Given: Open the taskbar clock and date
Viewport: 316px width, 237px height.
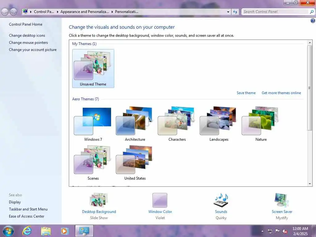Looking at the screenshot, I should click(300, 231).
